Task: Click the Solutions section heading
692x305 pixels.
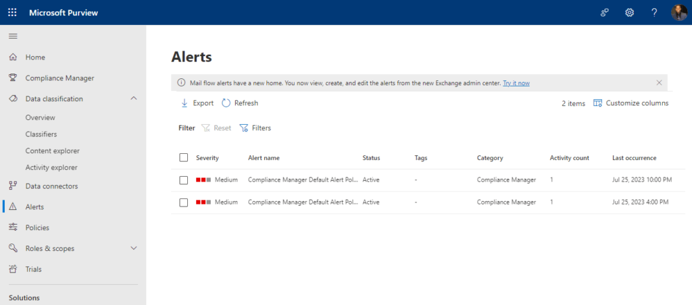Action: click(x=24, y=298)
